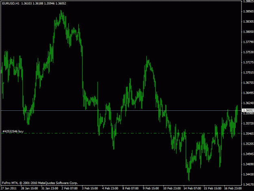Click the EURUSD,H1 chart title text
Screen dimensions: 254x191
pyautogui.click(x=11, y=3)
